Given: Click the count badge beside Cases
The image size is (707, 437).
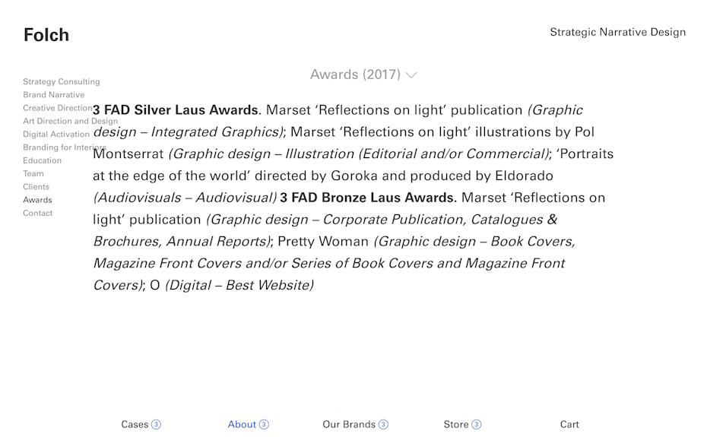Looking at the screenshot, I should pos(157,425).
